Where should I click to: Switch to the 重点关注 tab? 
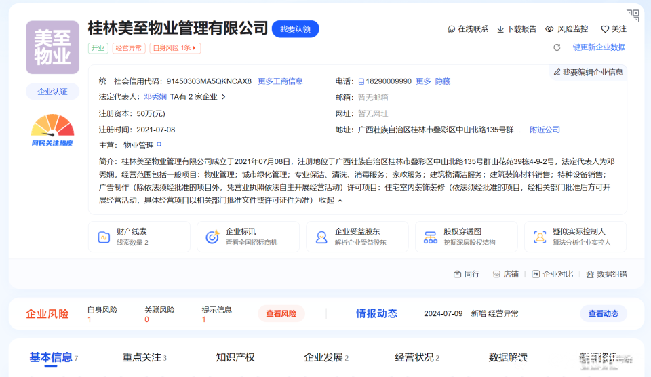142,357
